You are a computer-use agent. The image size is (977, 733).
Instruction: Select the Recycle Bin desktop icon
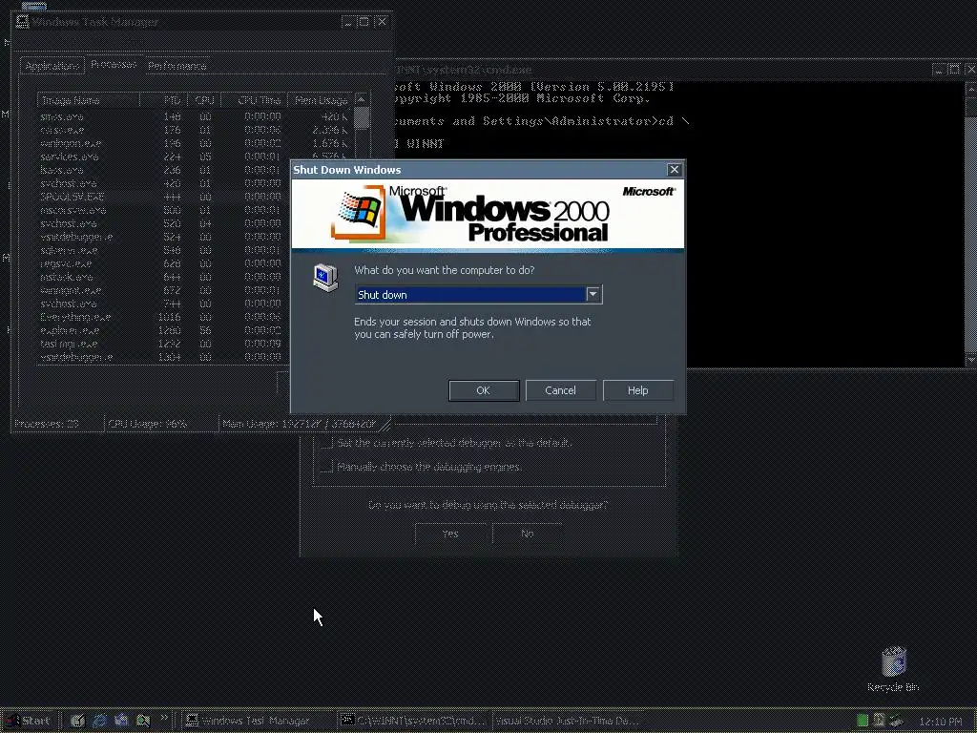point(893,669)
